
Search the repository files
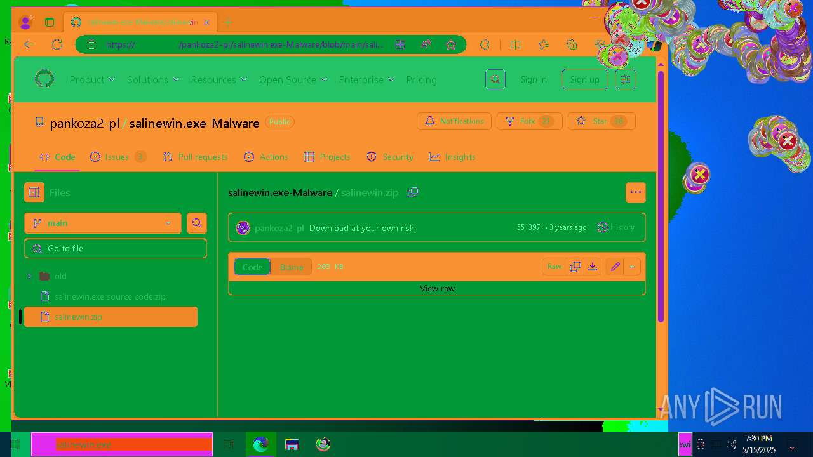click(x=197, y=223)
